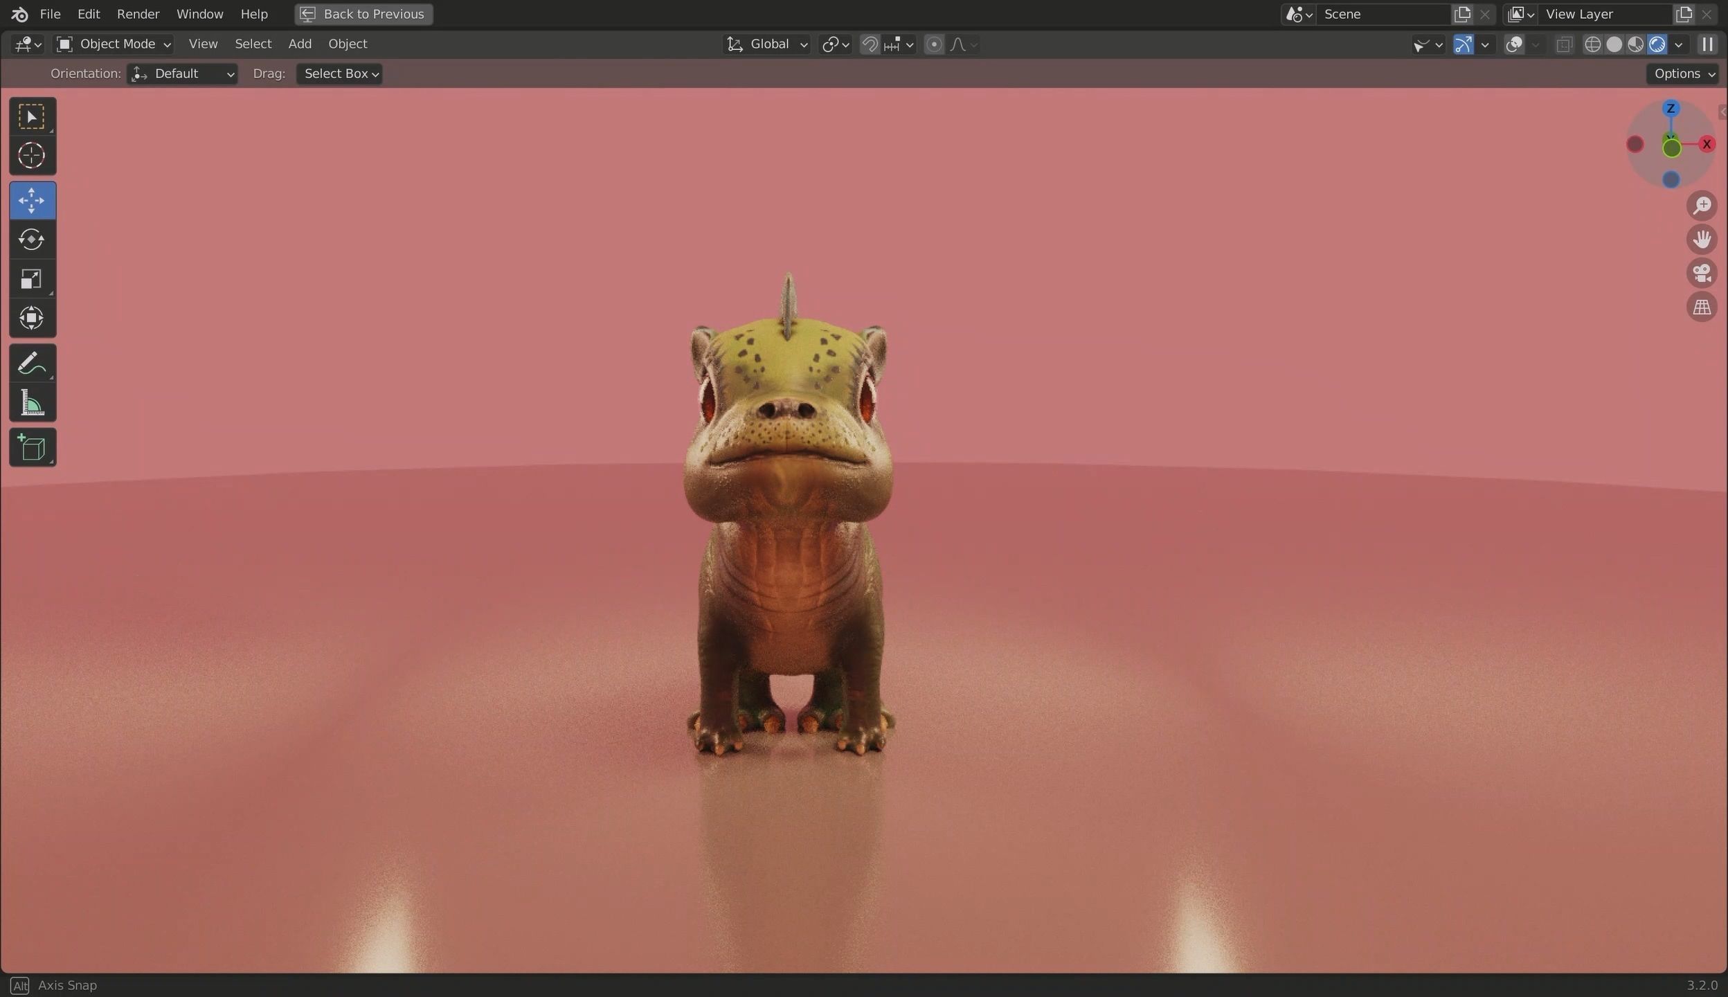Switch to rendered shading
The width and height of the screenshot is (1728, 997).
1657,44
